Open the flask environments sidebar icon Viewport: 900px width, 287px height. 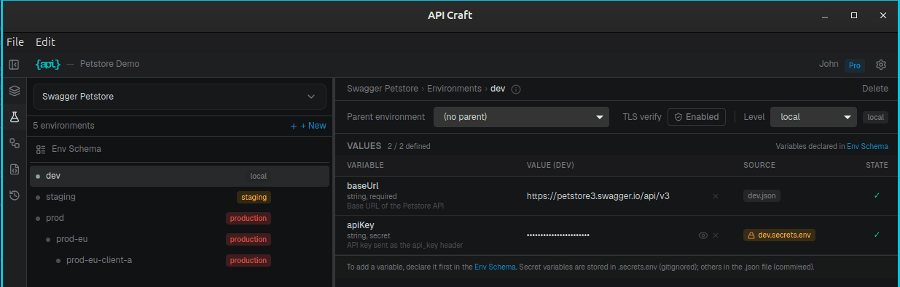click(x=14, y=117)
